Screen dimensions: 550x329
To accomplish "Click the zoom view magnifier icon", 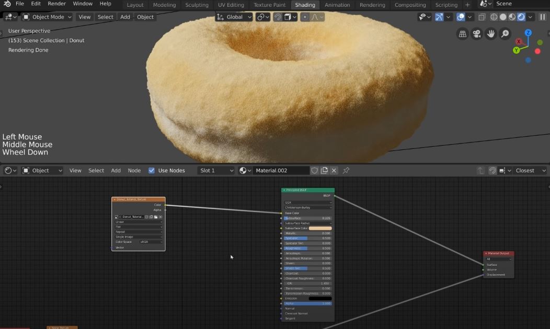I will pos(505,33).
